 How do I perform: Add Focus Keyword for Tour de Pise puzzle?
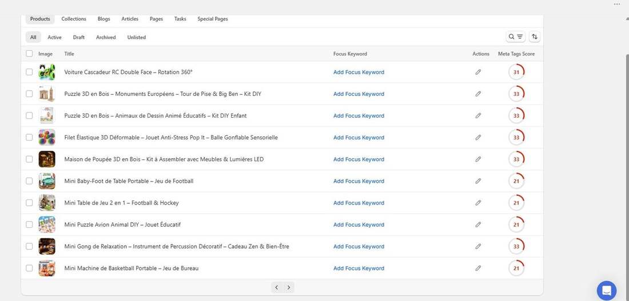coord(359,94)
